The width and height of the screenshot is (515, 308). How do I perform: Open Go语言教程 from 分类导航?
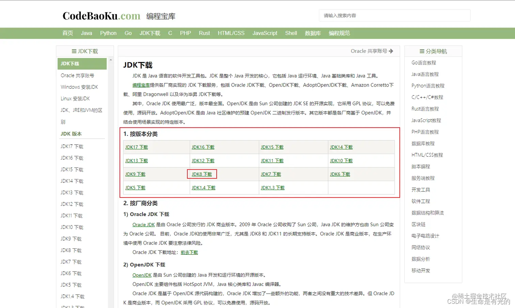(423, 62)
